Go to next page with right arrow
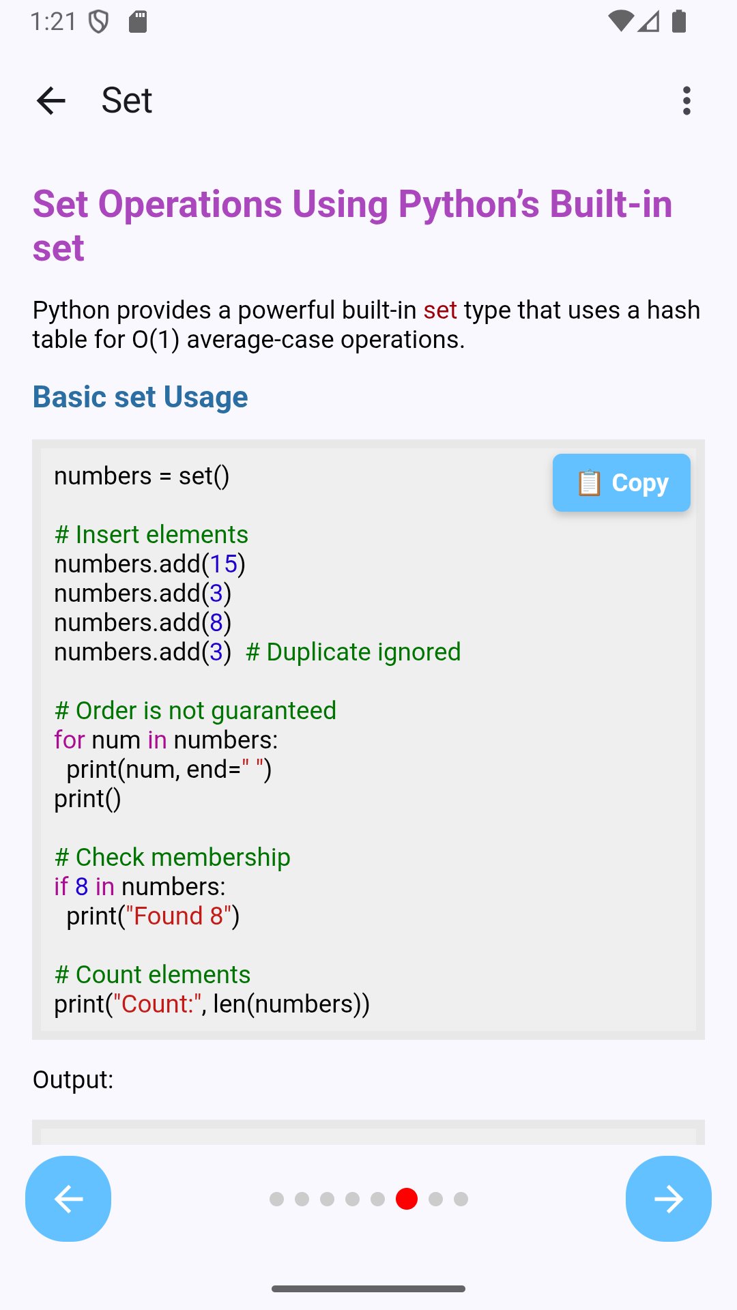The height and width of the screenshot is (1310, 737). point(668,1199)
